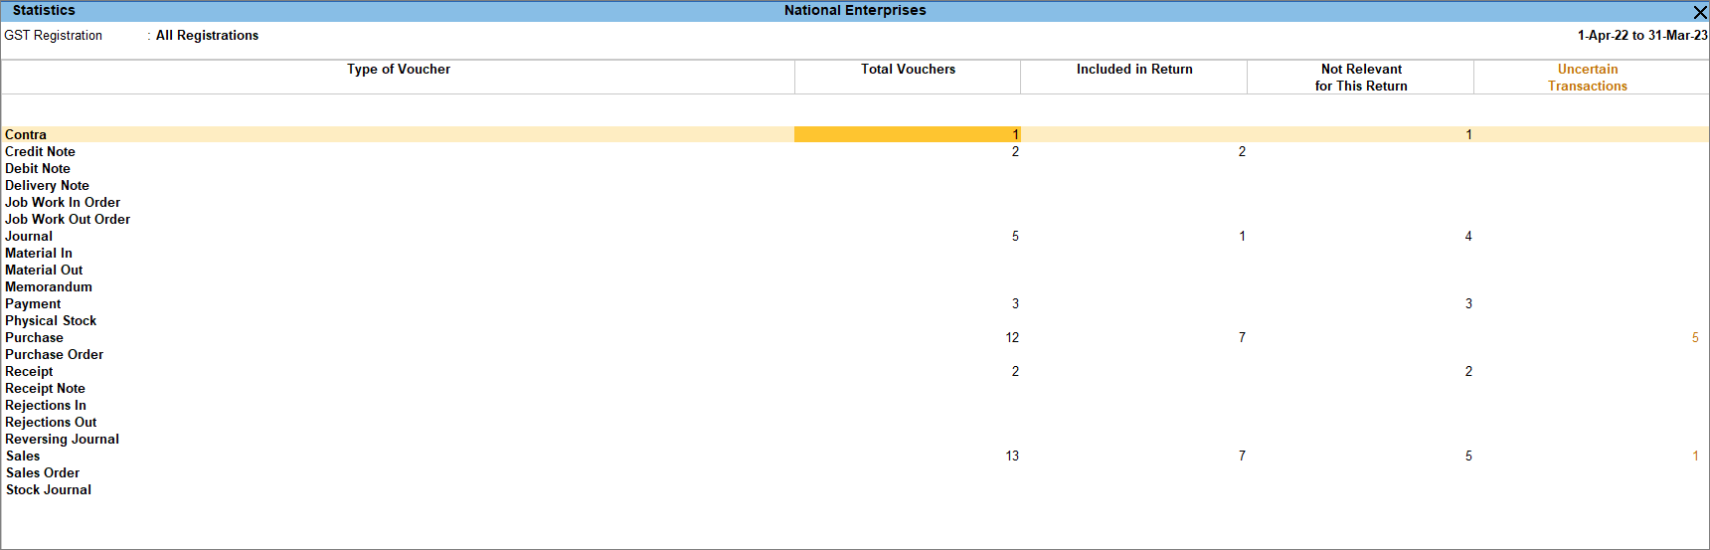Click the 1-Apr-22 to 31-Mar-23 period
This screenshot has height=550, width=1710.
pos(1642,35)
